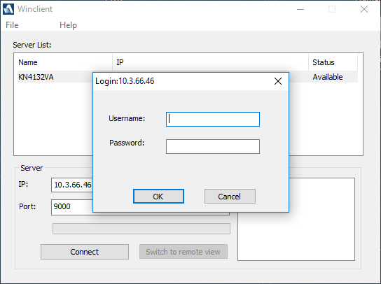Click Switch to remote view button
This screenshot has width=381, height=284.
click(x=183, y=252)
